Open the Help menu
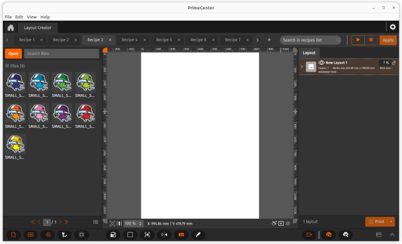402x244 pixels. pyautogui.click(x=45, y=17)
